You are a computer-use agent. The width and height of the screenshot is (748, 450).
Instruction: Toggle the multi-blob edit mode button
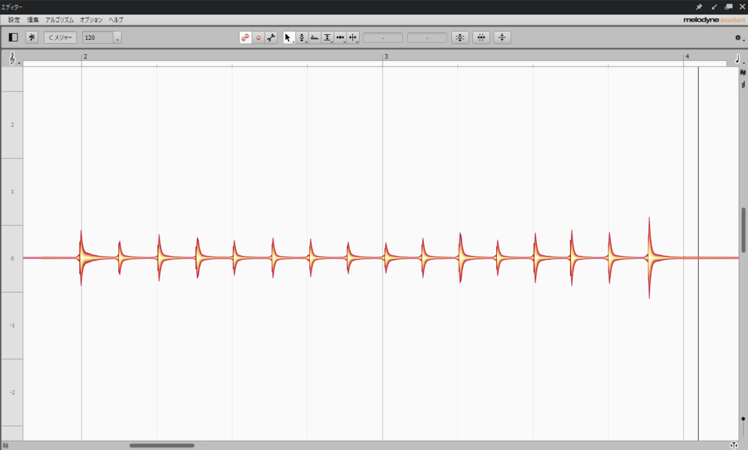246,37
